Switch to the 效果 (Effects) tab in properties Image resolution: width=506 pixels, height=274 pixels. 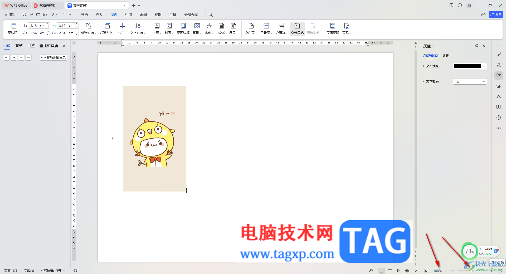(446, 56)
